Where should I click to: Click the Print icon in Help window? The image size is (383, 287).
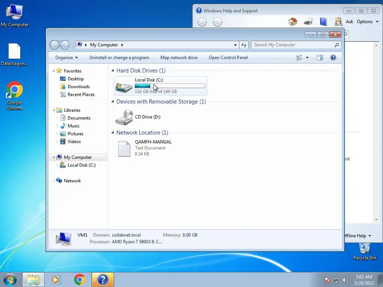click(x=308, y=22)
